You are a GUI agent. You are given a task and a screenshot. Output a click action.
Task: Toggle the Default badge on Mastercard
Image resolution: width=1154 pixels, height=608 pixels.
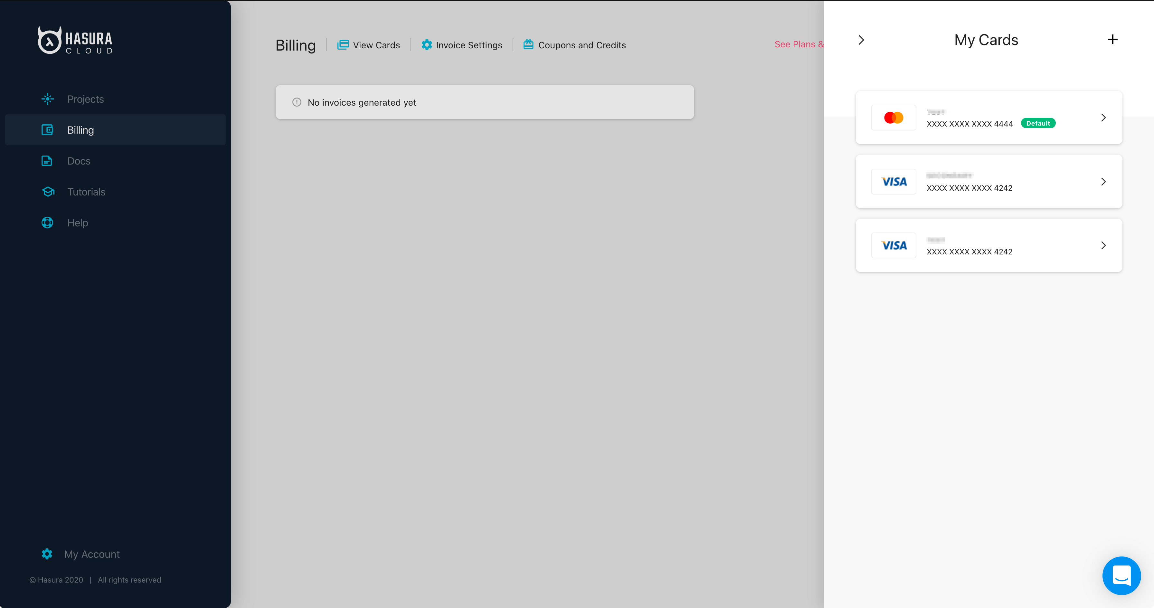click(1037, 123)
